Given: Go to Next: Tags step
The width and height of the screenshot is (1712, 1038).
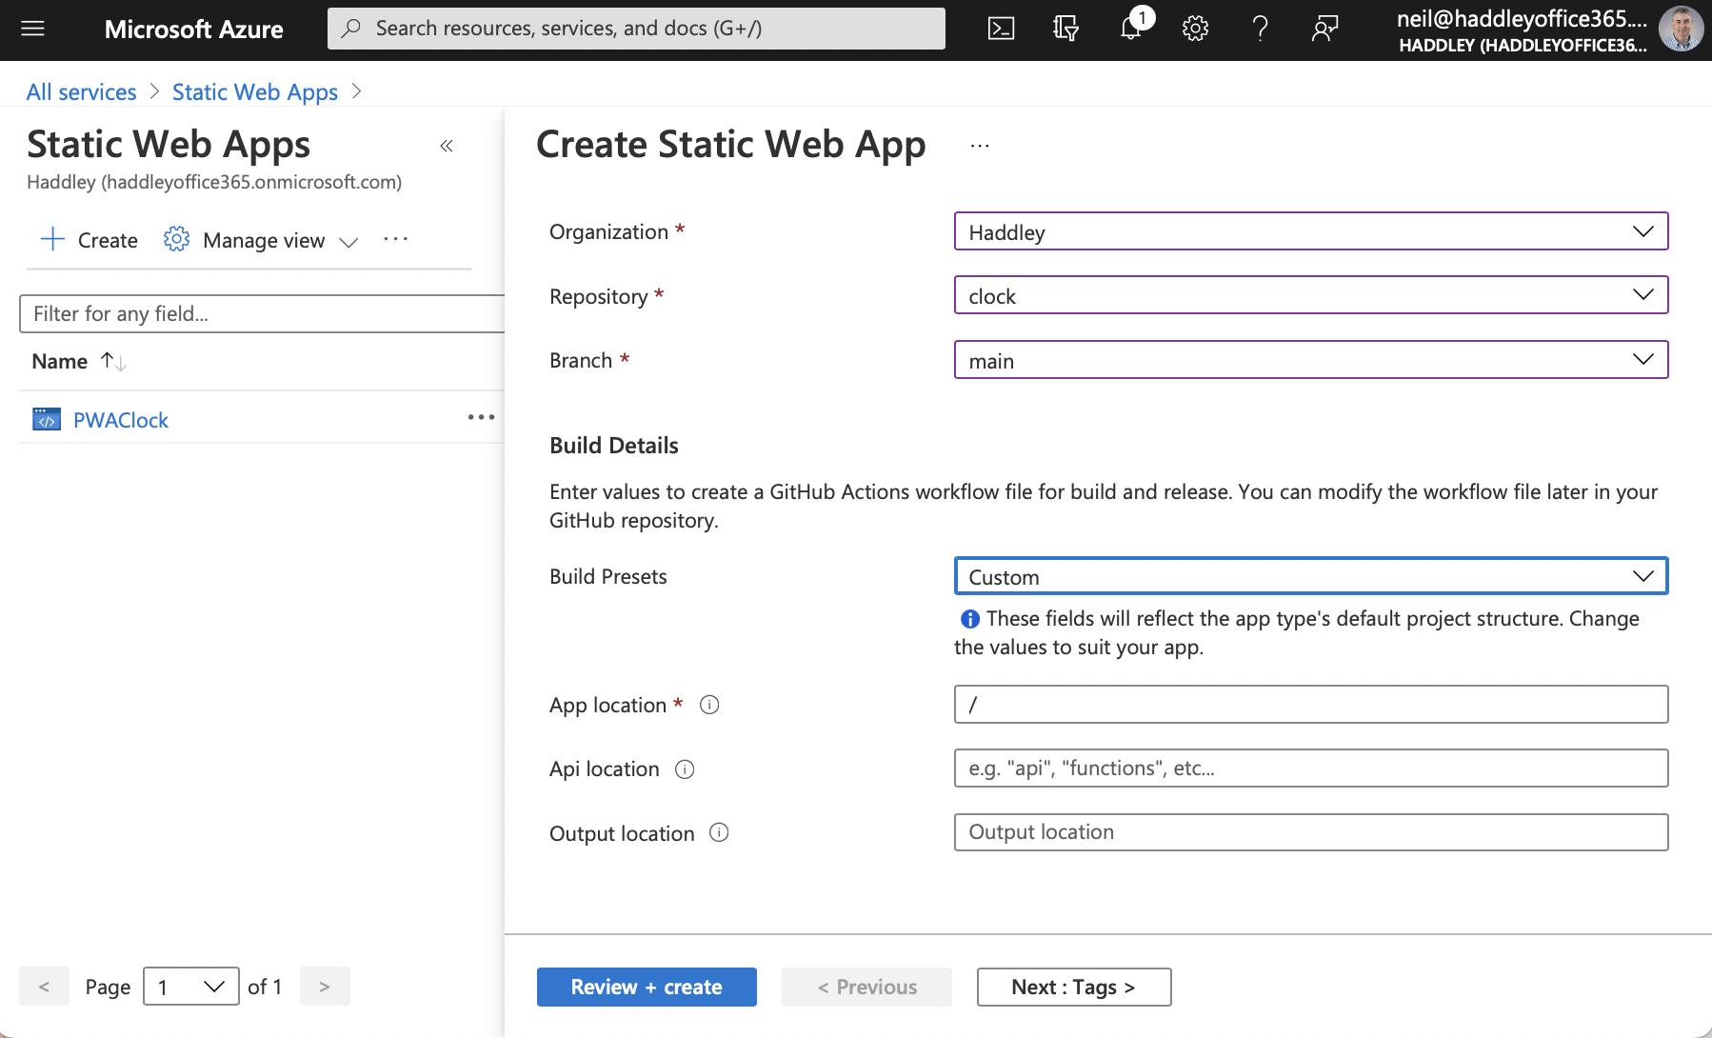Looking at the screenshot, I should click(1073, 987).
